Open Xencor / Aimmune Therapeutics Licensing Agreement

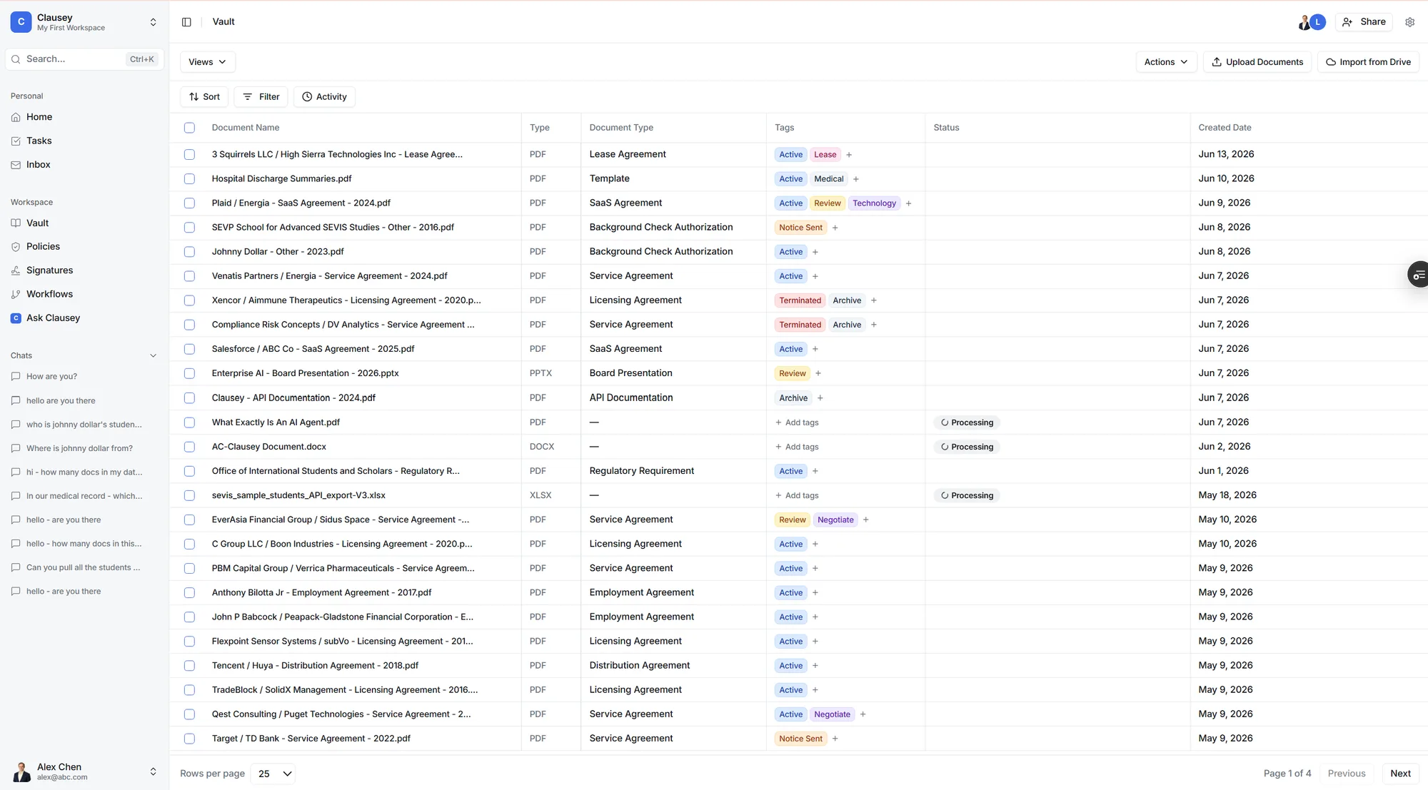(x=346, y=300)
